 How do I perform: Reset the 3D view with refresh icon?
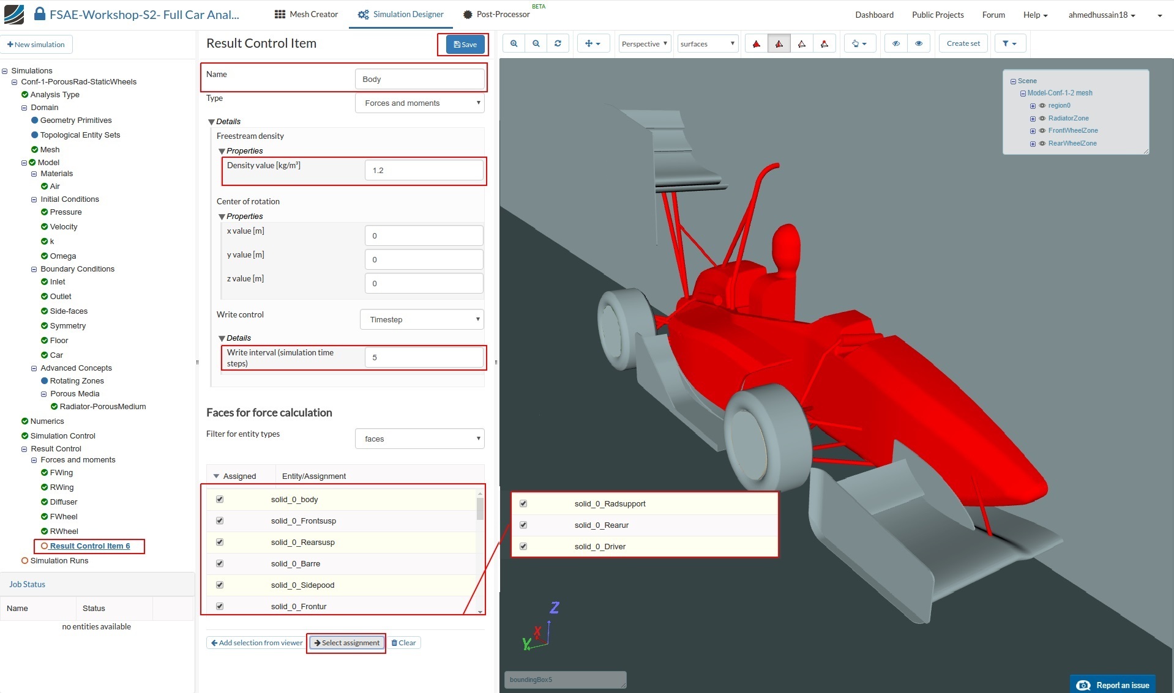558,43
